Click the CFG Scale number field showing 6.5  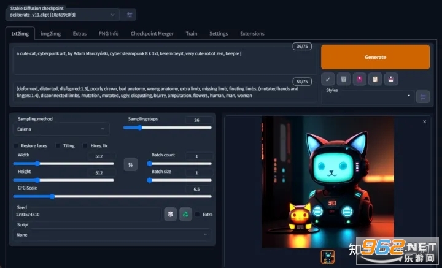coord(199,189)
